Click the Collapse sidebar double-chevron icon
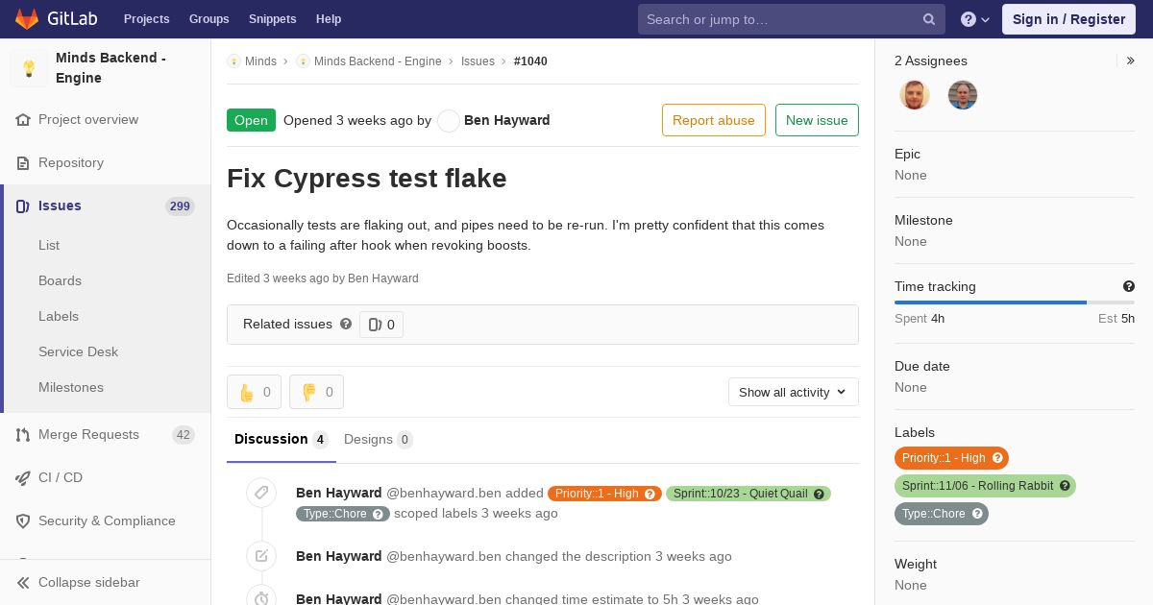Viewport: 1153px width, 605px height. [x=23, y=583]
